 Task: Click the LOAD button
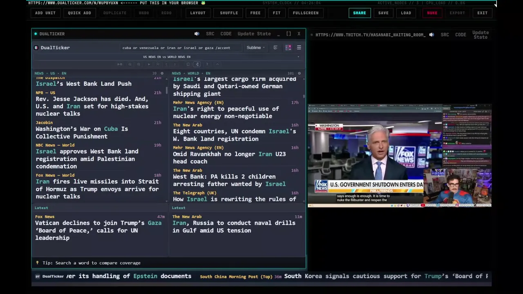[x=406, y=13]
